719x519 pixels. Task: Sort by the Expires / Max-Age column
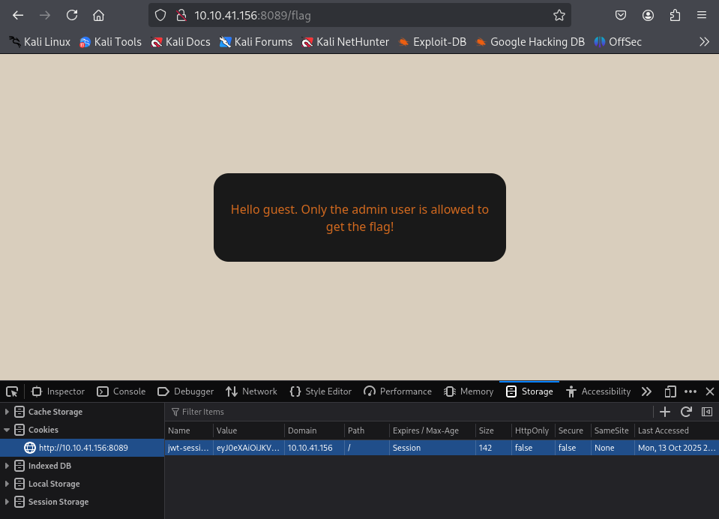click(433, 430)
